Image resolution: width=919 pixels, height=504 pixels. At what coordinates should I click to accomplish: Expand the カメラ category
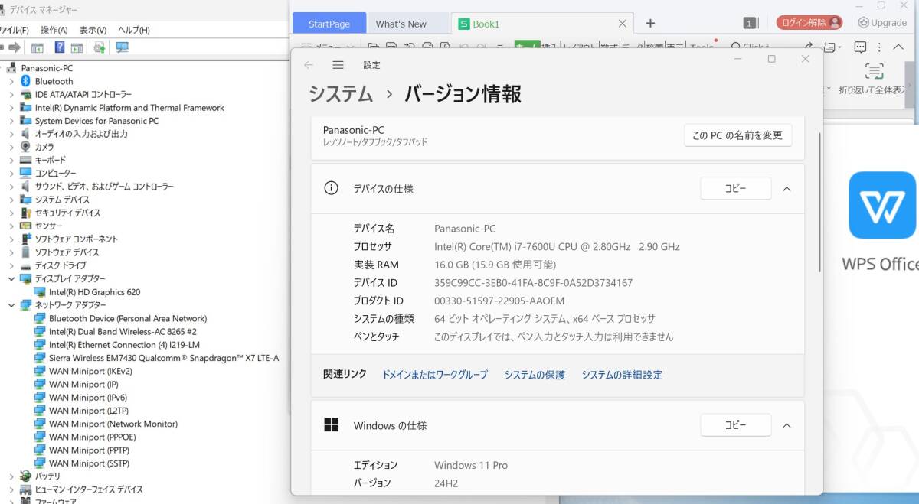pos(11,147)
